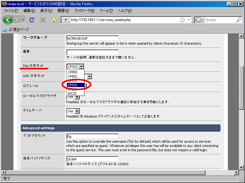Open the ツール(T) menu
The width and height of the screenshot is (245, 183).
point(106,11)
